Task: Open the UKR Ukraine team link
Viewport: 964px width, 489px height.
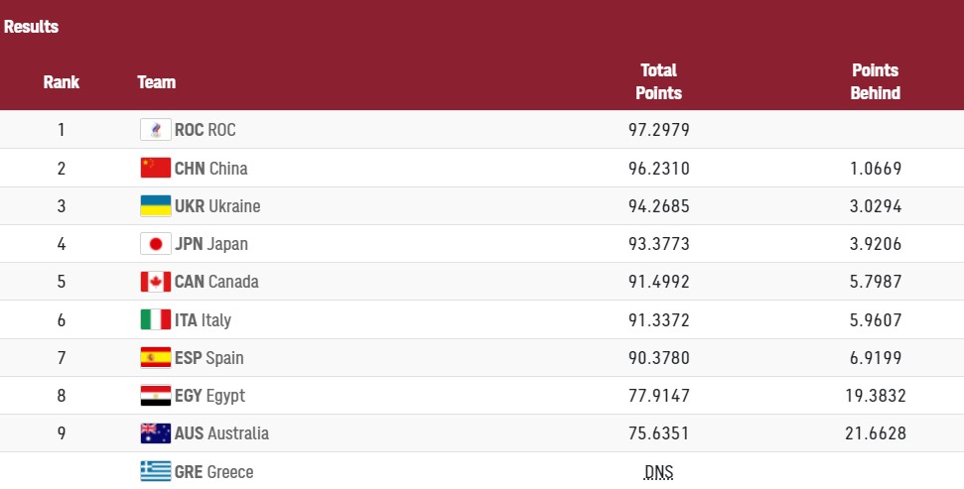Action: coord(216,206)
